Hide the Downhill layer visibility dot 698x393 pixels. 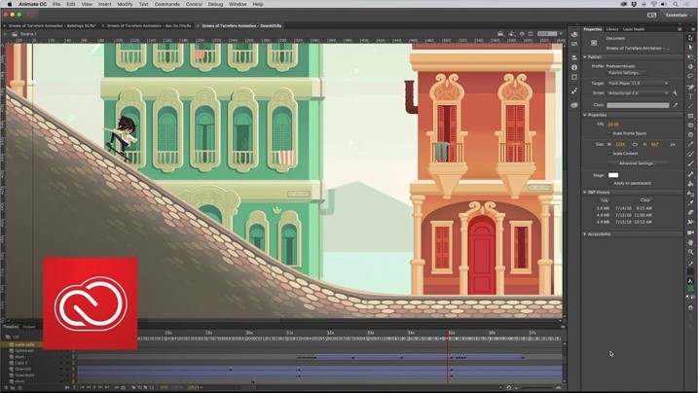(61, 369)
